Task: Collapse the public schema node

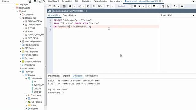Action: (17, 11)
